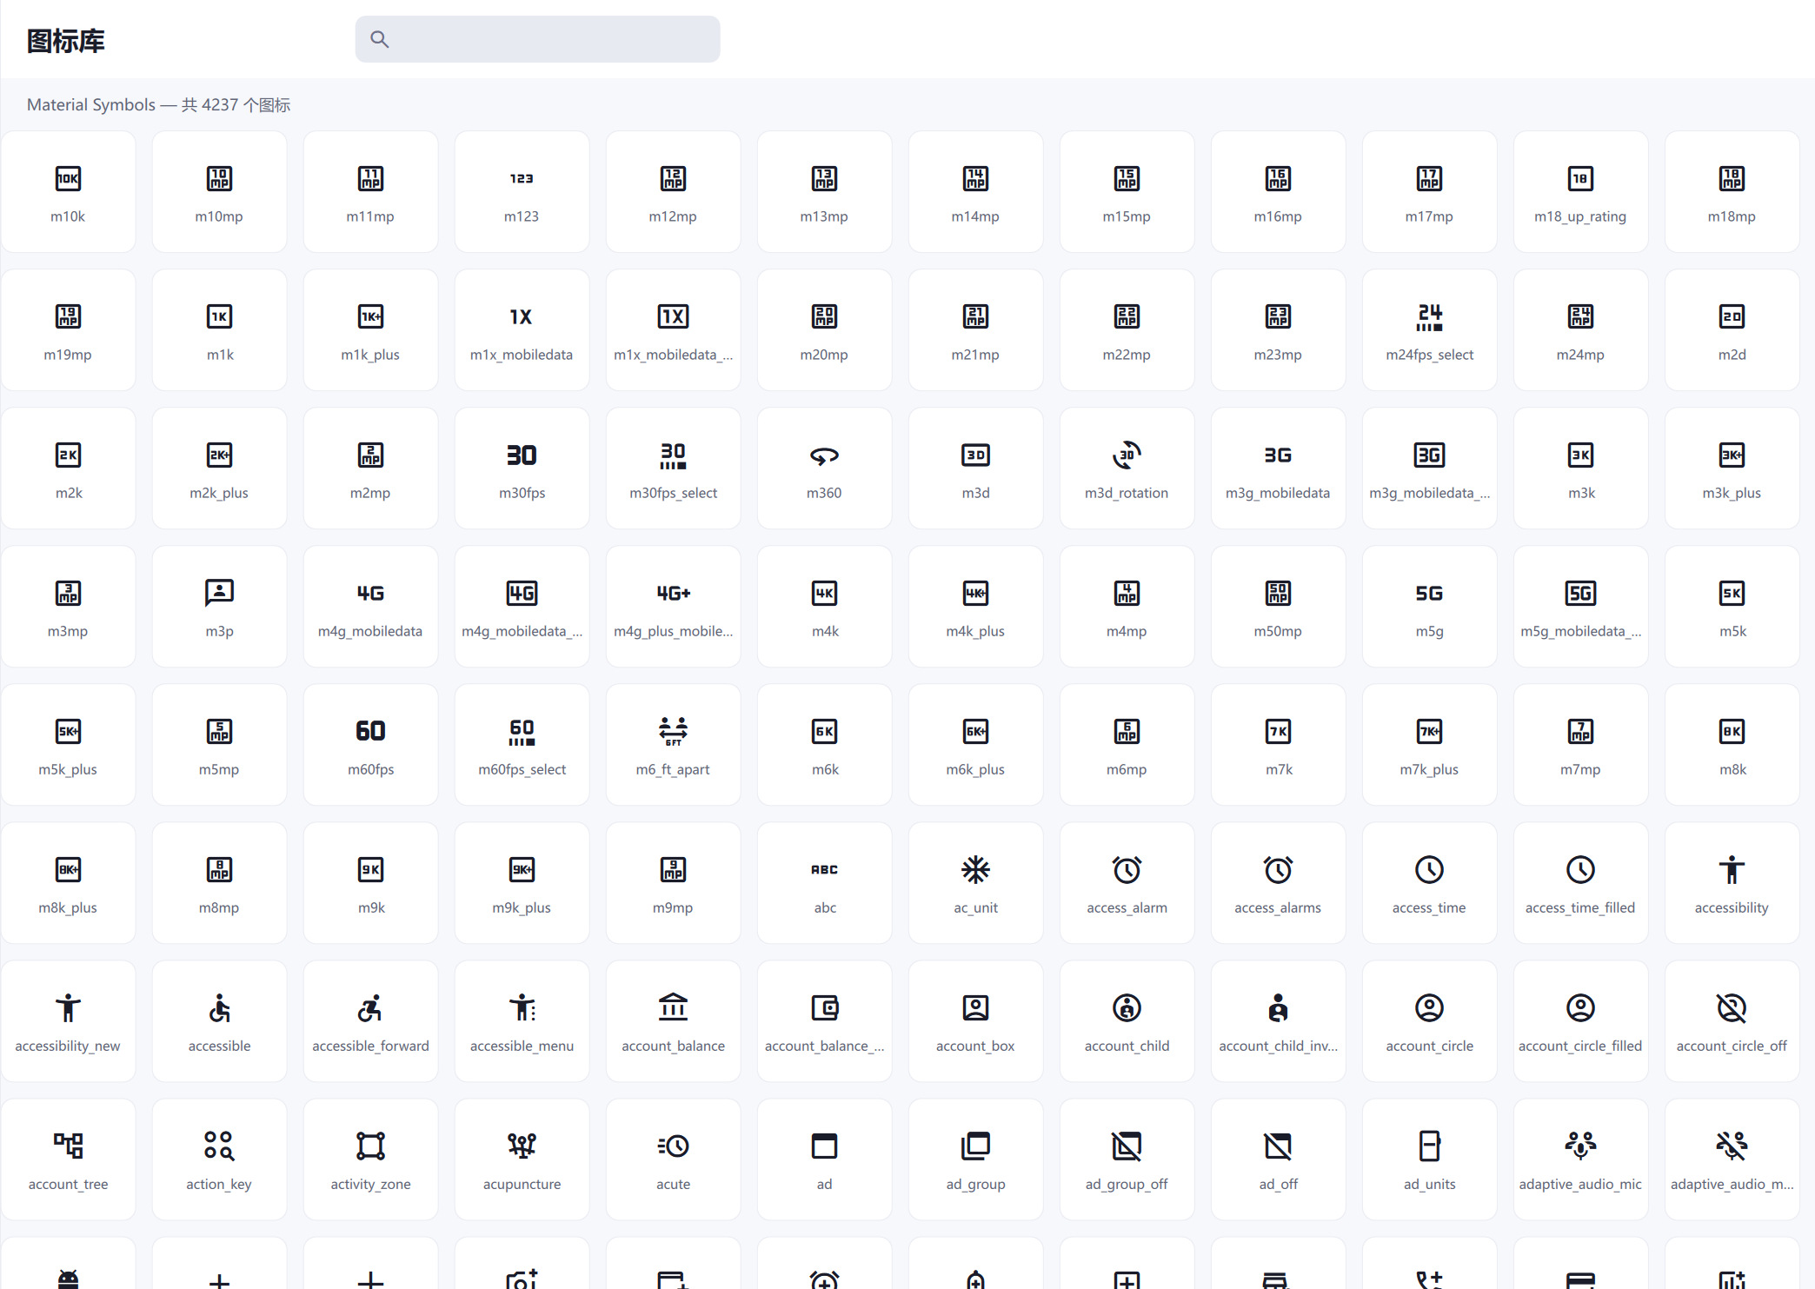Screen dimensions: 1815x1289
Task: Choose the account_circle_filled icon
Action: [1580, 1021]
